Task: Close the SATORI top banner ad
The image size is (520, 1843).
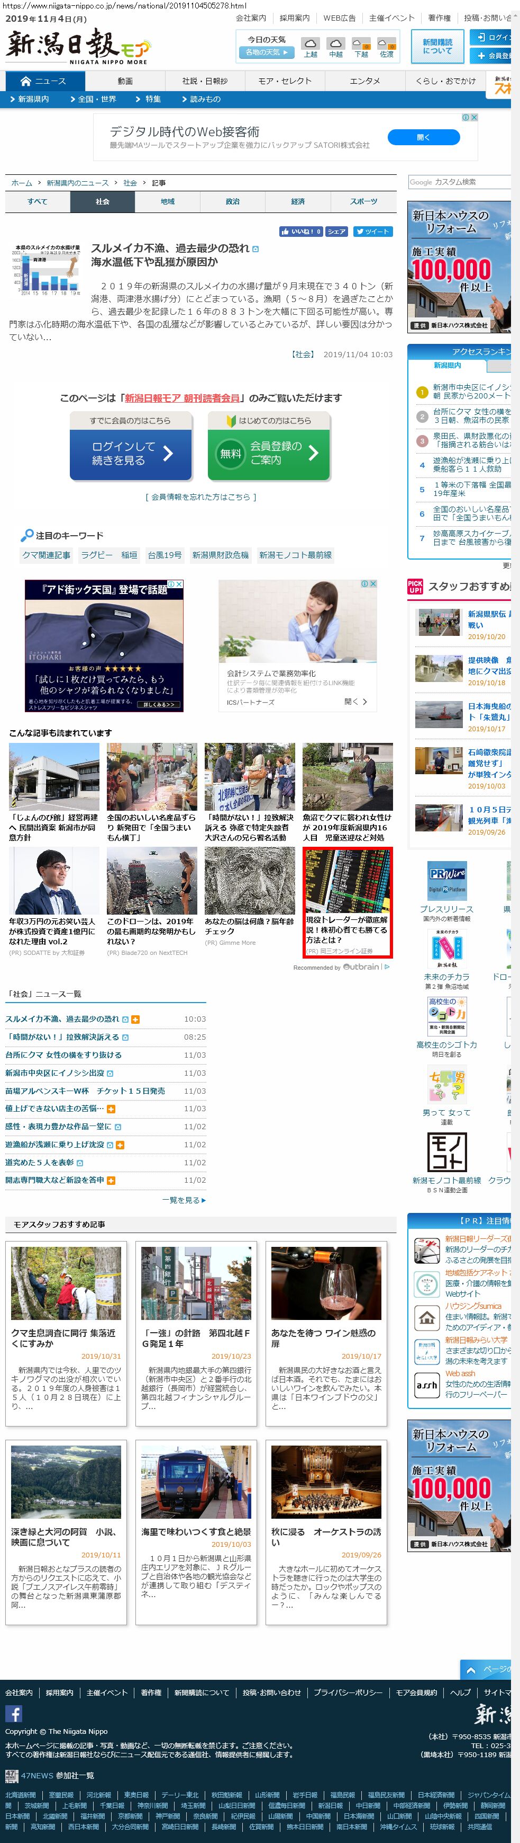Action: coord(473,117)
